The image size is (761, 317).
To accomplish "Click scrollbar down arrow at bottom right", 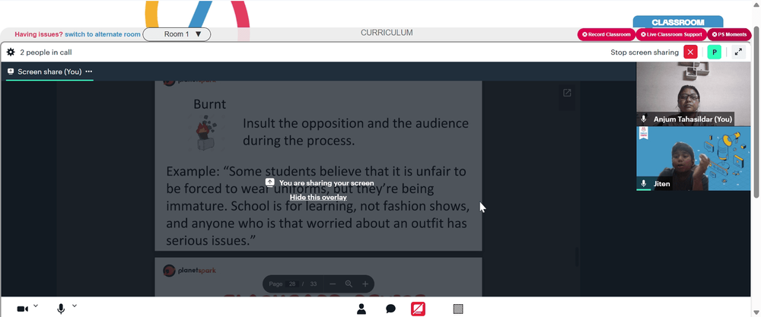I will [756, 312].
